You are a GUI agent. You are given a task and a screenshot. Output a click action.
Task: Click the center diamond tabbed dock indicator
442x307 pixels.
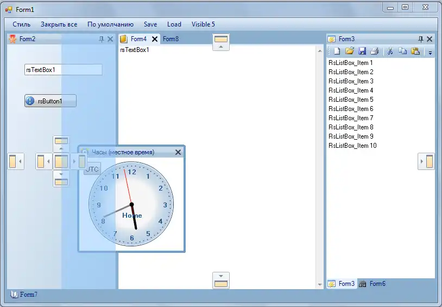tap(61, 161)
